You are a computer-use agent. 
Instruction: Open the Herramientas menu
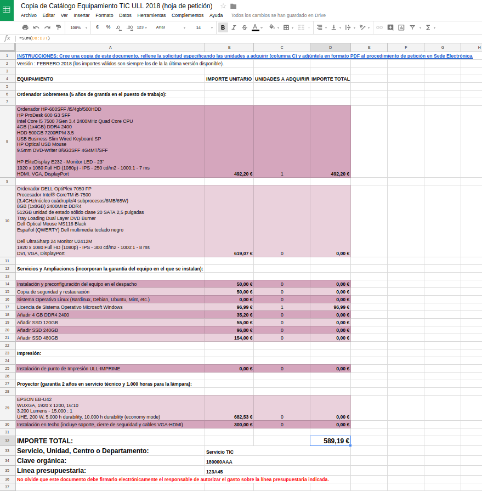[x=151, y=15]
